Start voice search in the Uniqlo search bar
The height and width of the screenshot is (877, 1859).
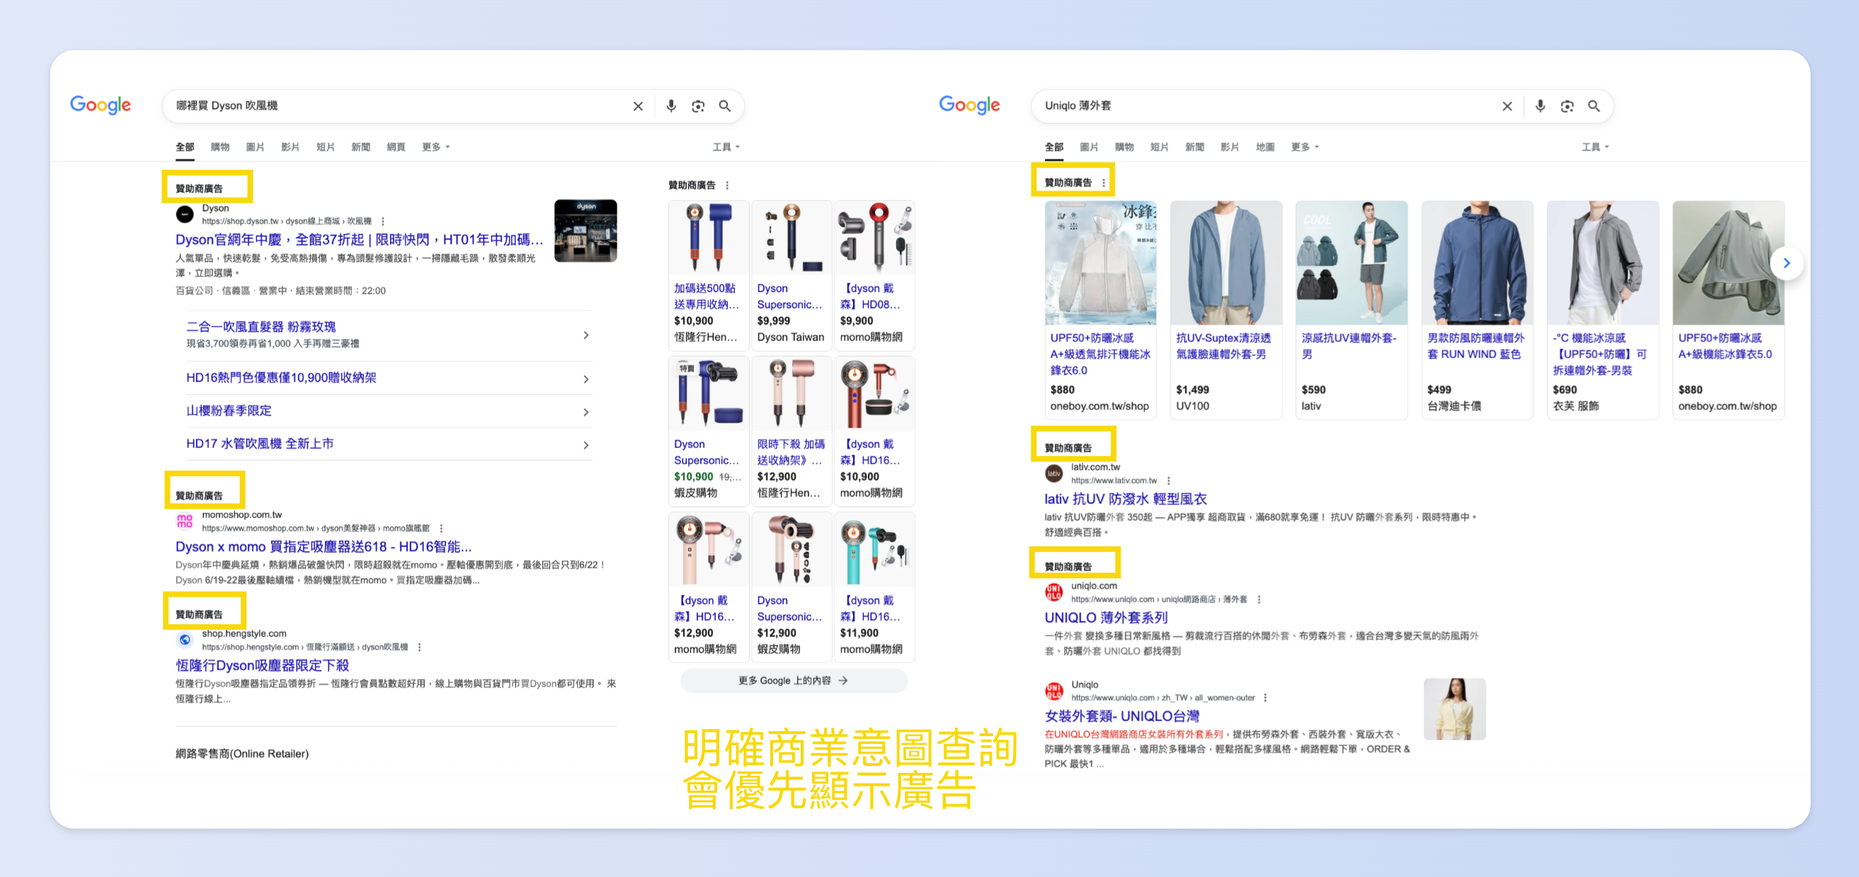(1540, 106)
